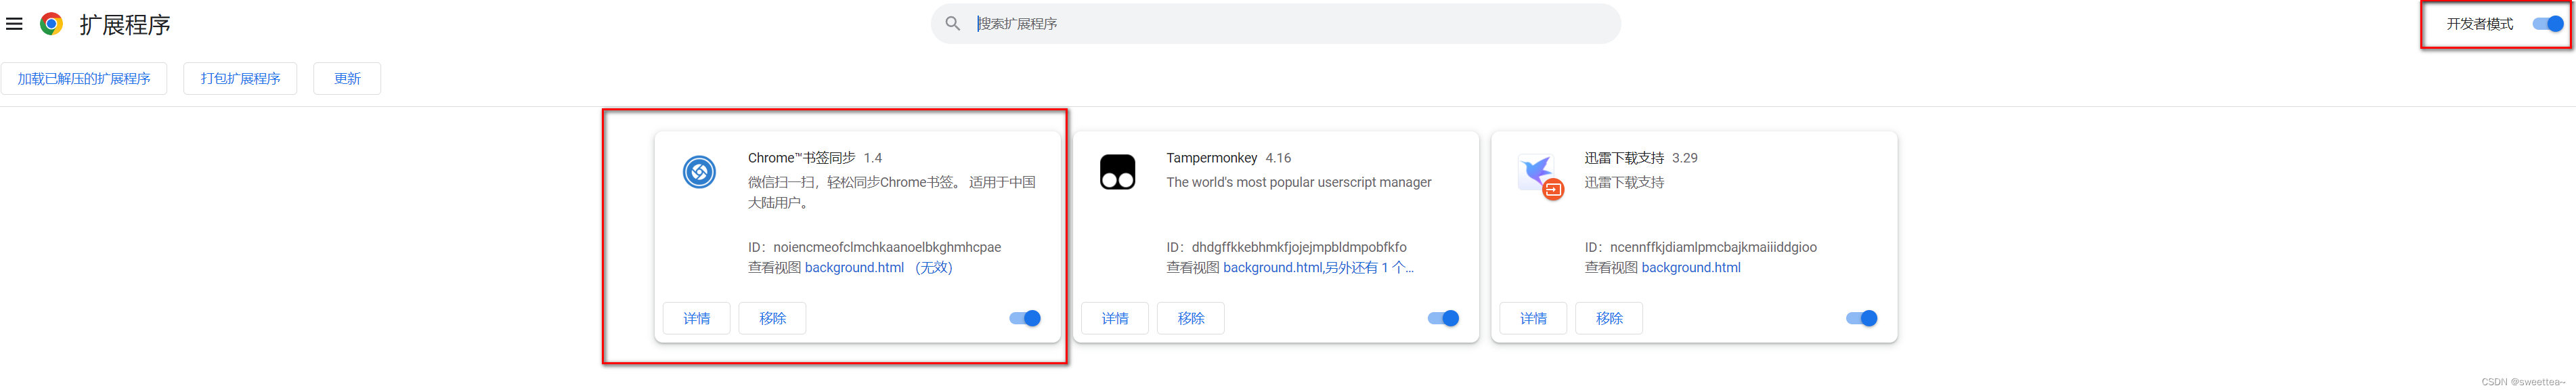2576x392 pixels.
Task: Click the search magnifier icon
Action: tap(952, 23)
